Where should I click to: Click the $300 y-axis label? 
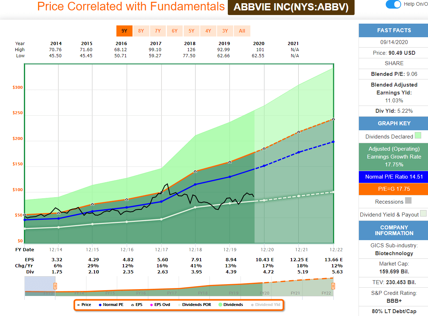point(18,88)
